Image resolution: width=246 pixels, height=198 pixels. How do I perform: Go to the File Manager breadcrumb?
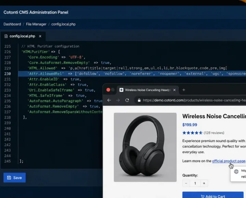click(x=36, y=24)
